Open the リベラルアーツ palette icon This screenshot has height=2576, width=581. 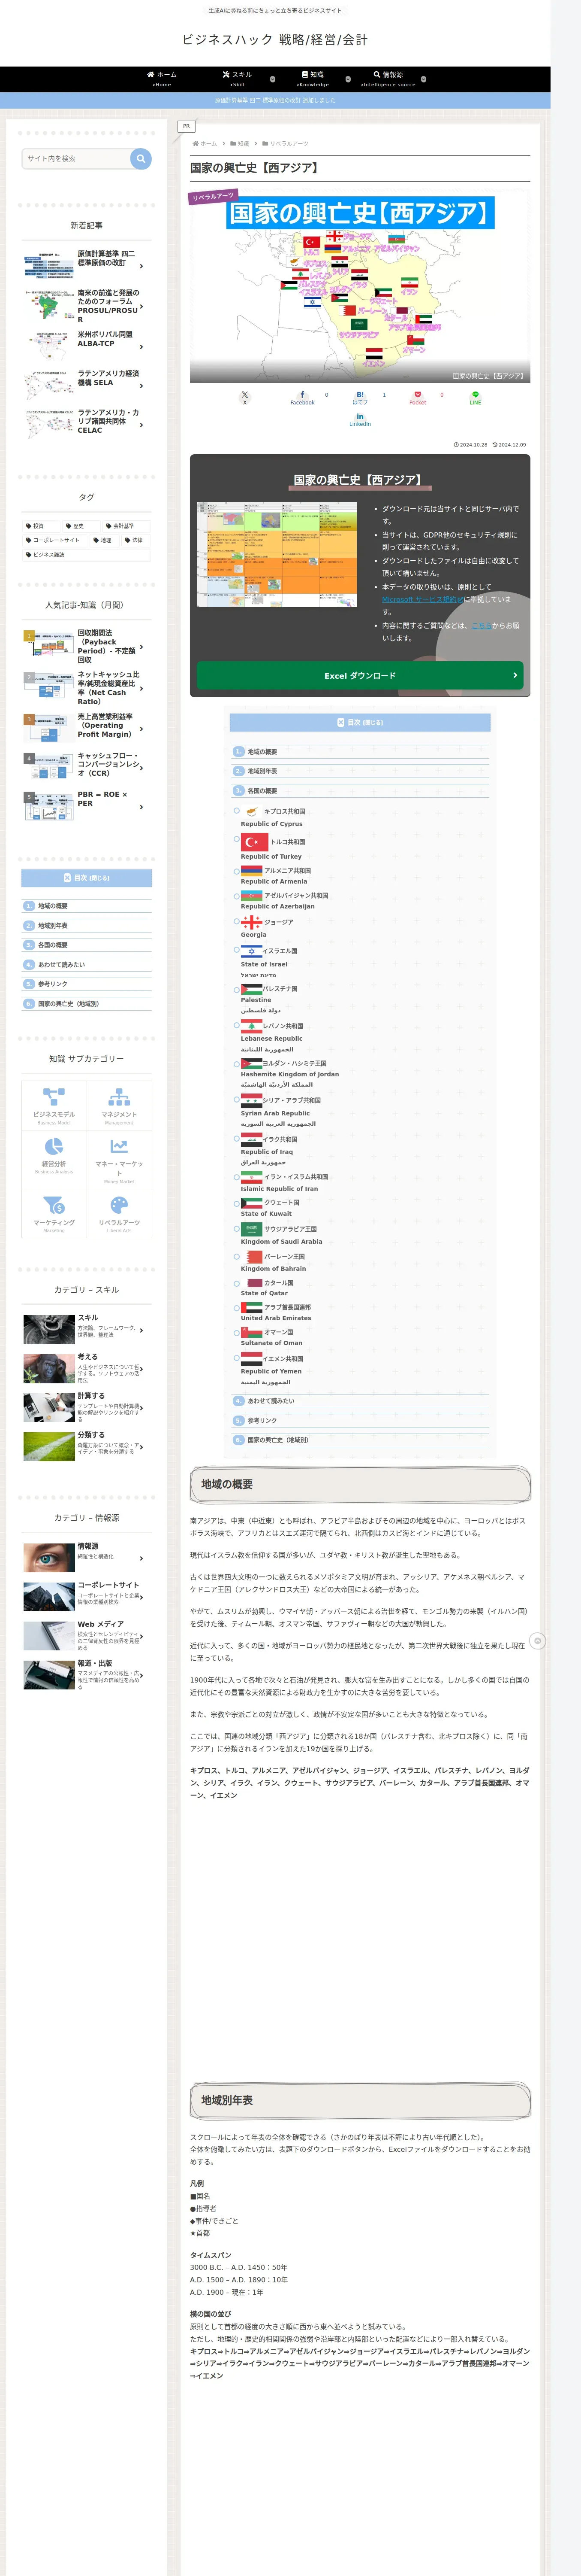[119, 1205]
